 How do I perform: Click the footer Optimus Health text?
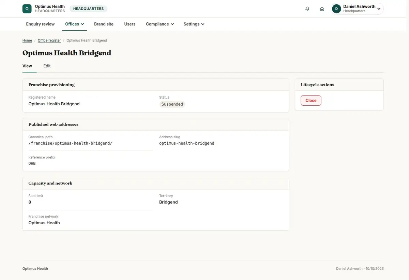35,269
